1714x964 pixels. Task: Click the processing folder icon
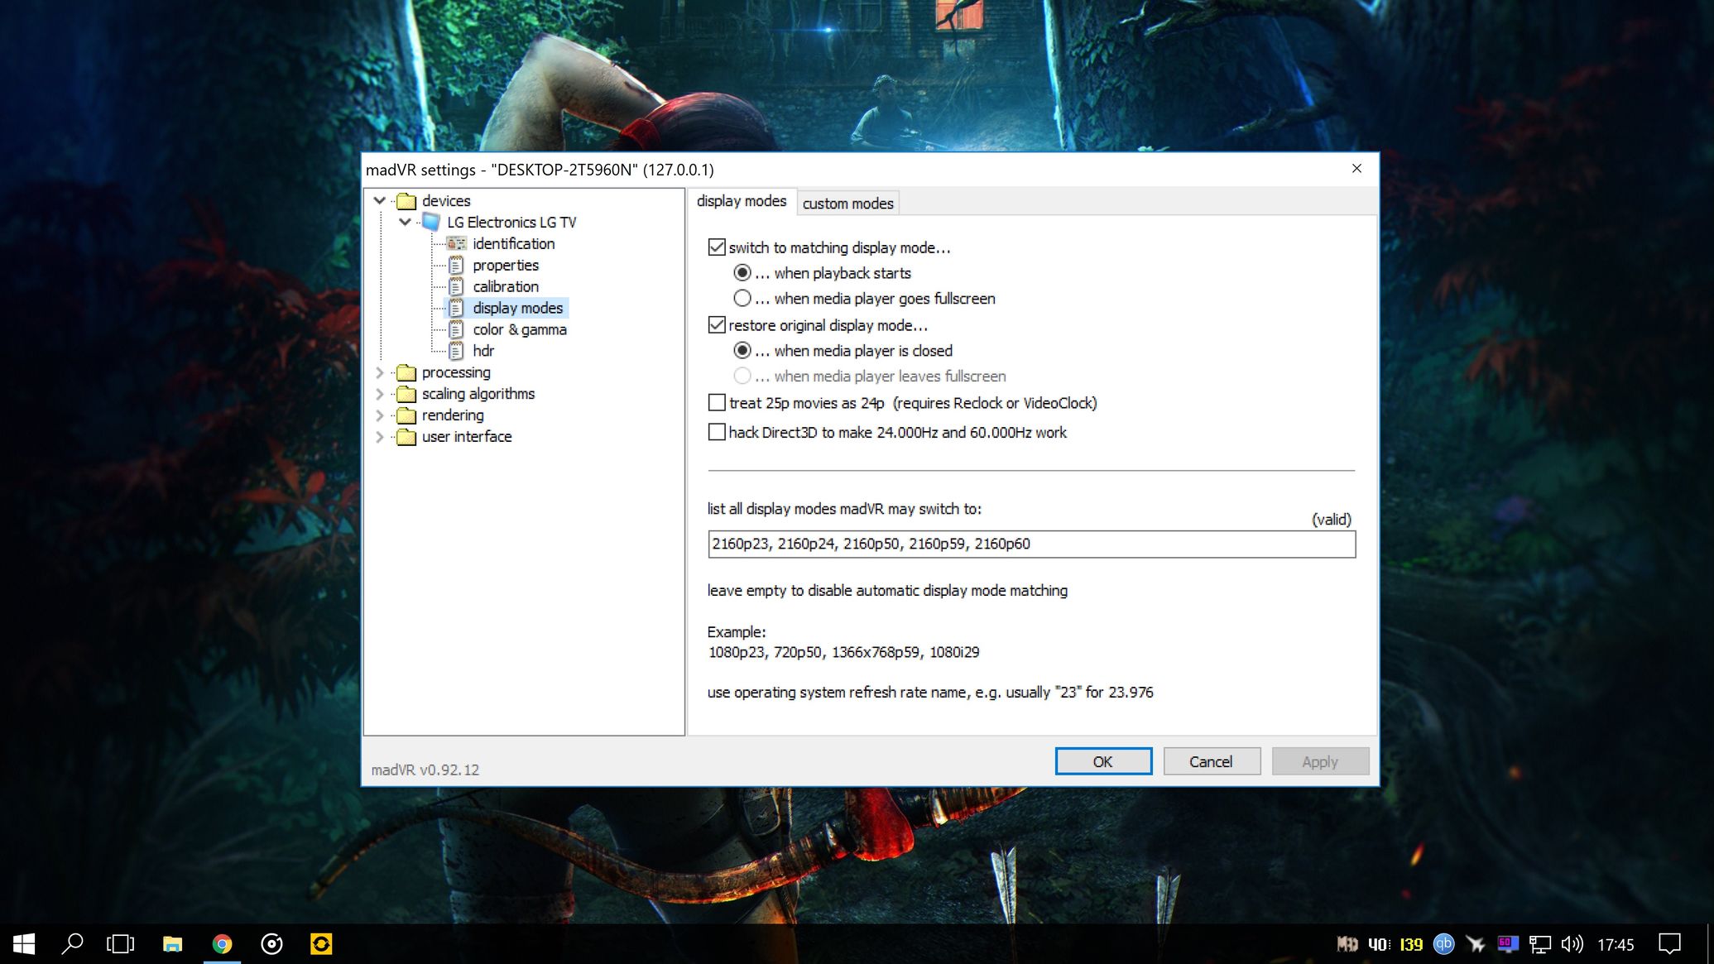pos(406,372)
